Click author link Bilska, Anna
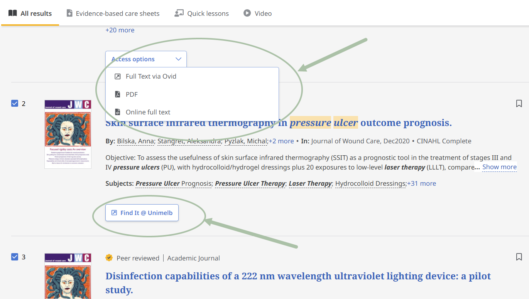The height and width of the screenshot is (299, 529). [x=136, y=141]
